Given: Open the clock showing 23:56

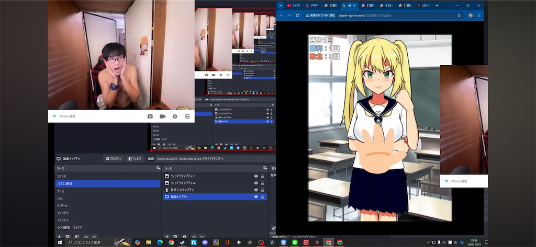Looking at the screenshot, I should 474,243.
